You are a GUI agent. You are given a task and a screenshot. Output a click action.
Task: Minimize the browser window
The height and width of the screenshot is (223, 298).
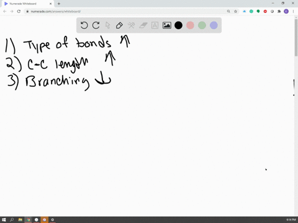click(273, 3)
